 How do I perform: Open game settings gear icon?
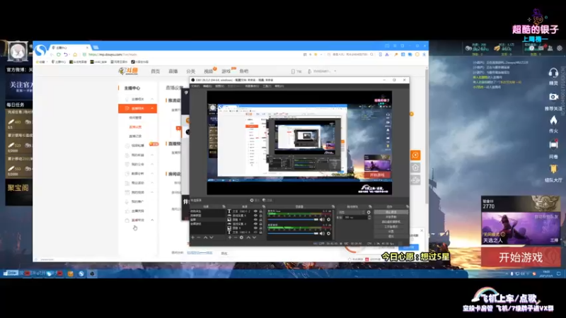click(x=560, y=48)
